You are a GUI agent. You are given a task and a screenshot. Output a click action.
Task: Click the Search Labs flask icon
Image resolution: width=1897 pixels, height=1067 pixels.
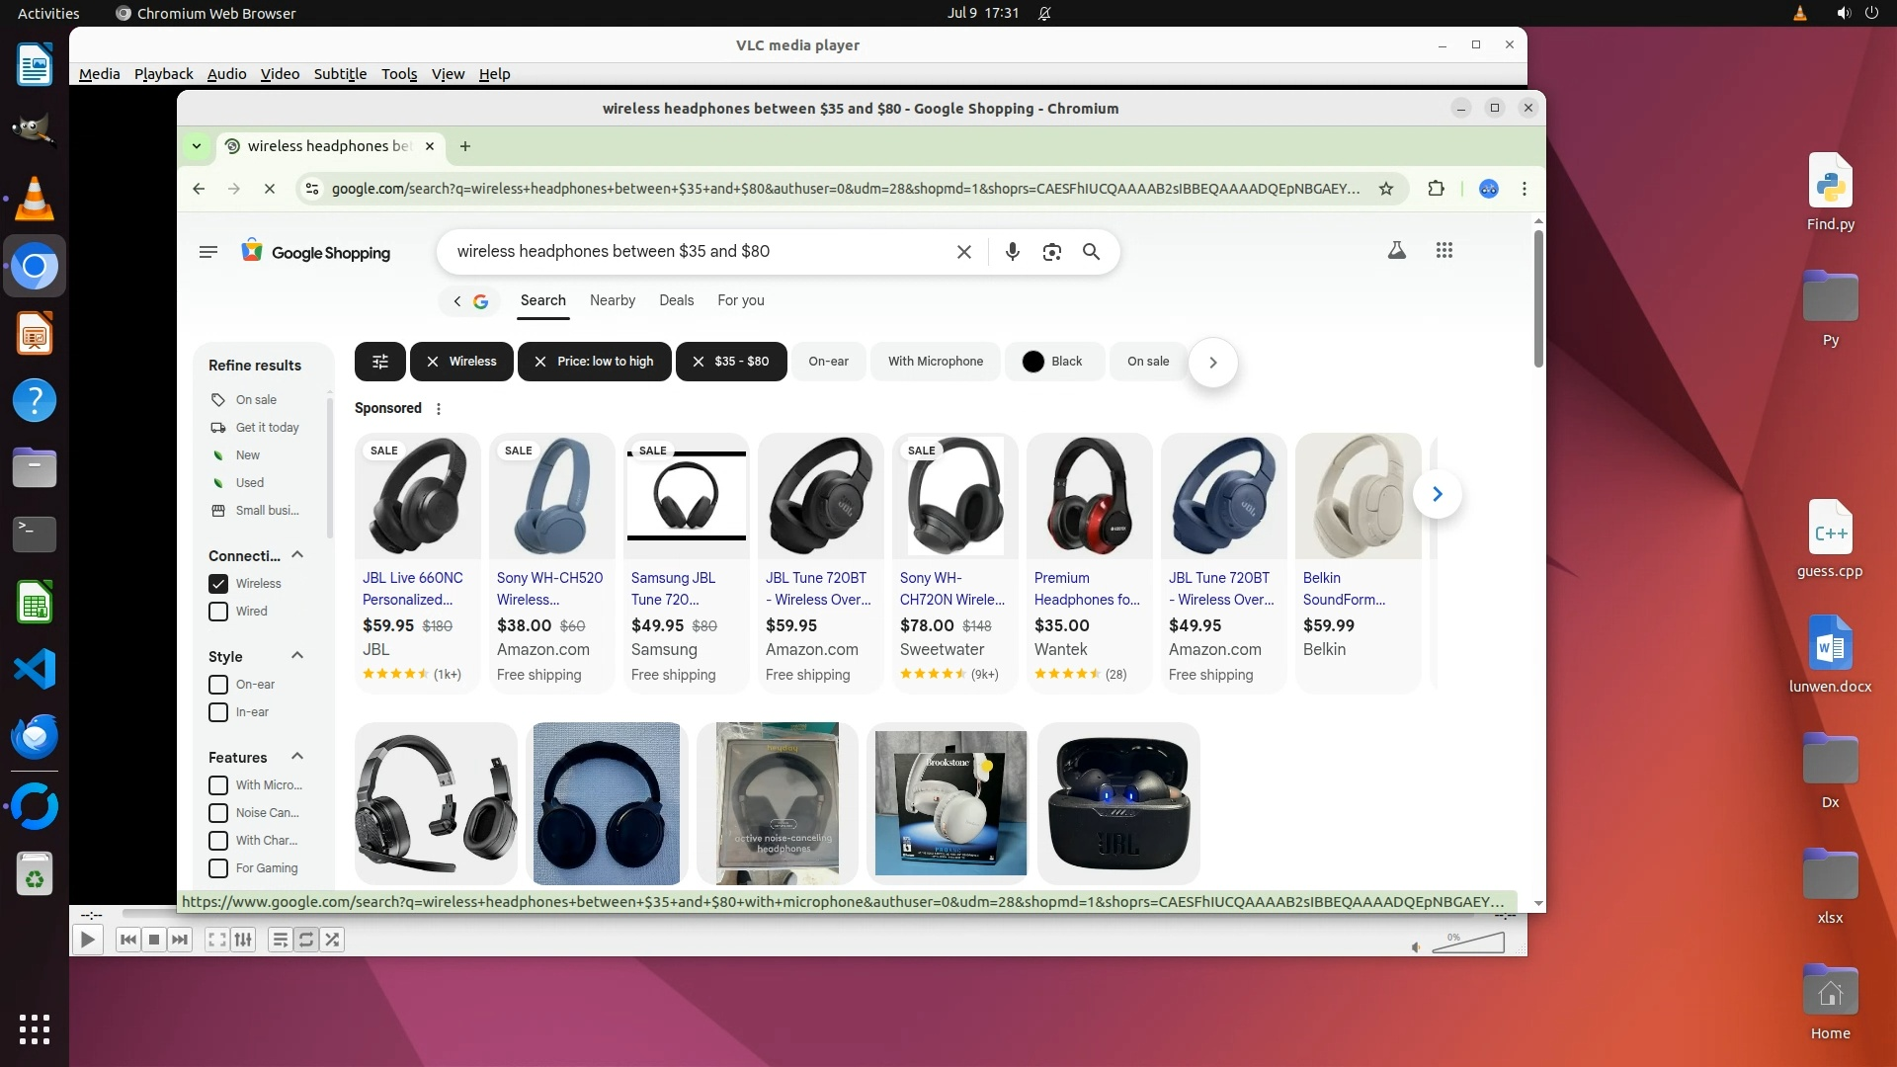pos(1396,251)
